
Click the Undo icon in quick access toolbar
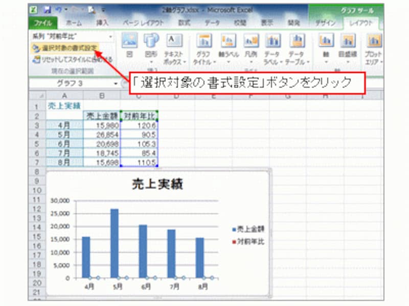tap(58, 10)
